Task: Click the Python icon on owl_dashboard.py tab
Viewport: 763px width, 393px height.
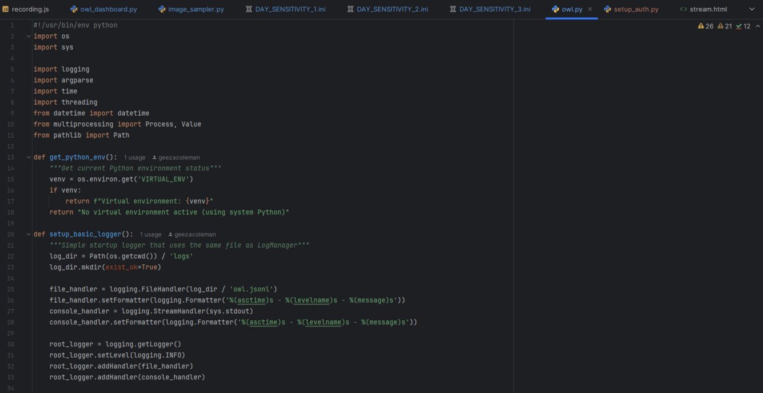Action: (74, 9)
